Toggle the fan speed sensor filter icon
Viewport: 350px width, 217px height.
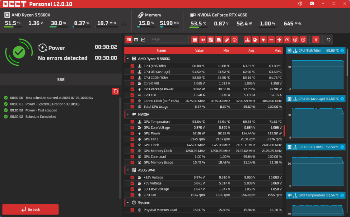pyautogui.click(x=279, y=40)
